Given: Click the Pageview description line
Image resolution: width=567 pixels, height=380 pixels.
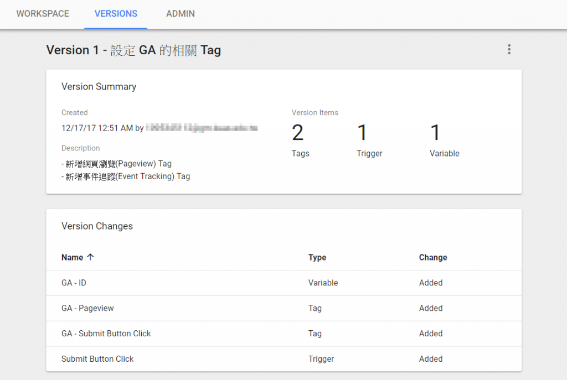Looking at the screenshot, I should pyautogui.click(x=116, y=164).
